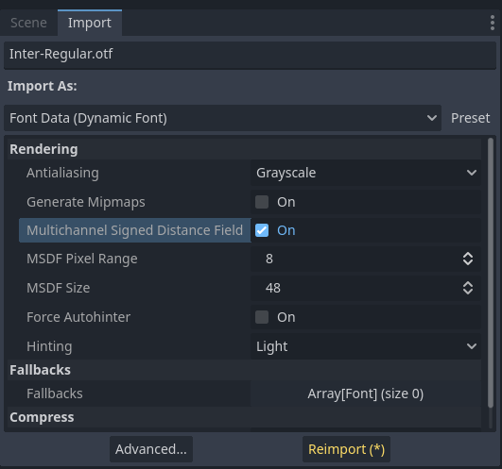Click the Import As dropdown chevron

point(431,118)
